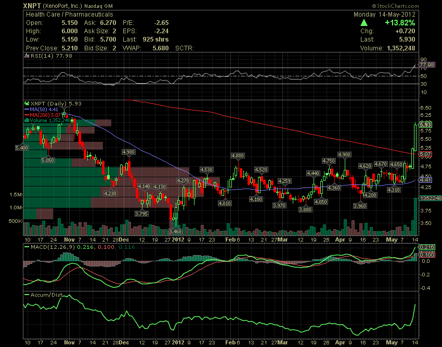This screenshot has width=442, height=347.
Task: Click the tall volume bar for May 14
Action: click(x=415, y=217)
